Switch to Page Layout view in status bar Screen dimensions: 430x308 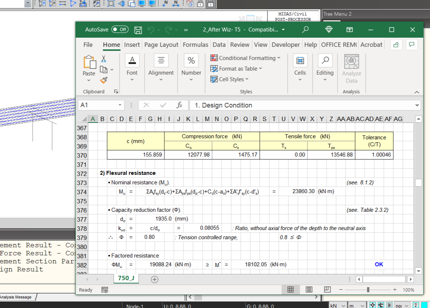pyautogui.click(x=309, y=289)
